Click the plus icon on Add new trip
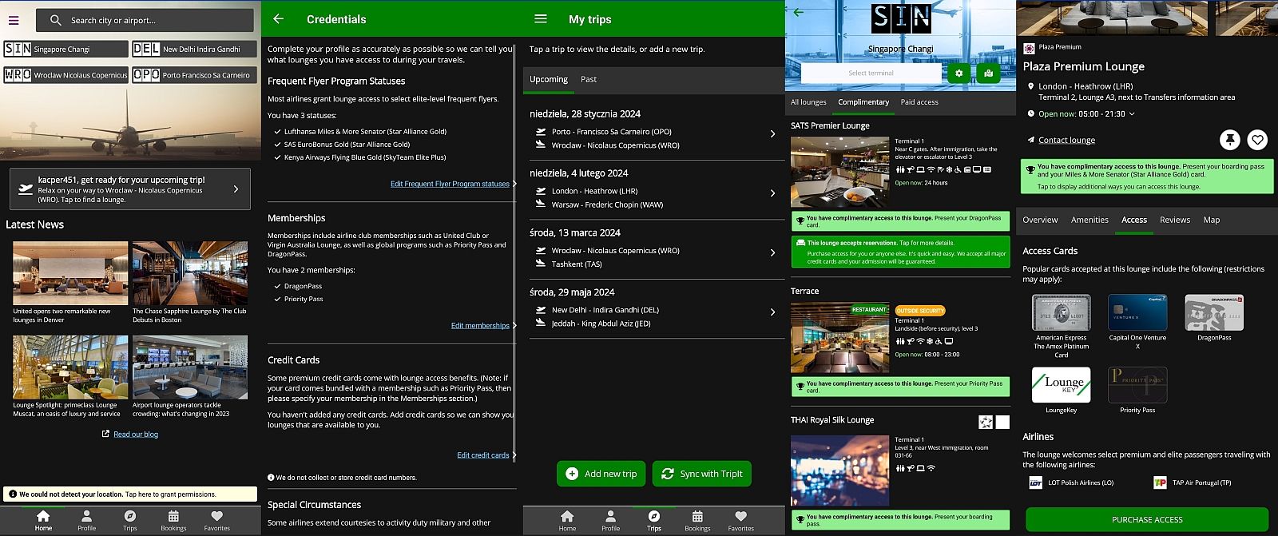The width and height of the screenshot is (1278, 536). point(572,474)
